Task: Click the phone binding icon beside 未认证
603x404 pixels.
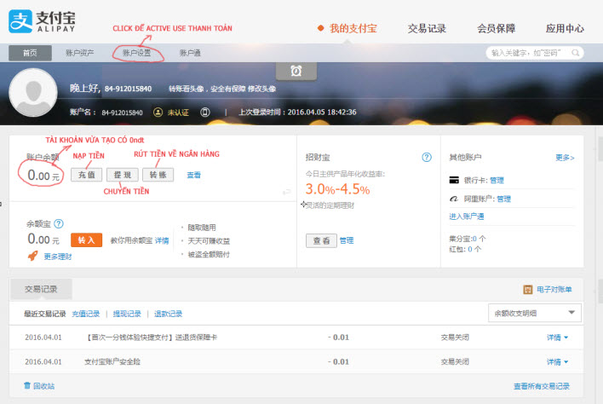Action: click(205, 113)
